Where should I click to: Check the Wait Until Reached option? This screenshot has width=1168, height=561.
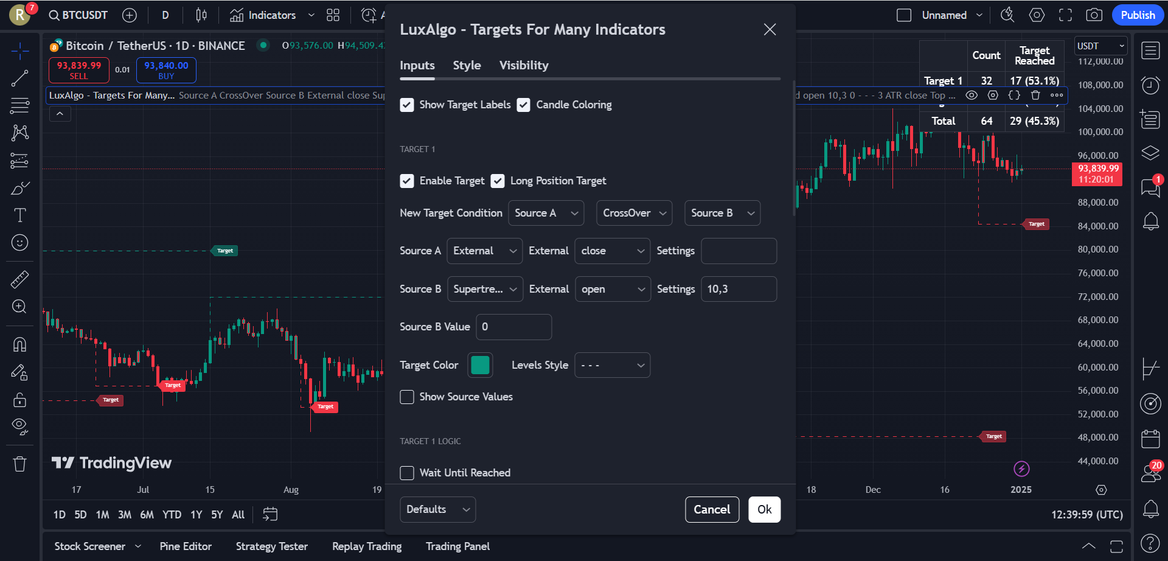(x=407, y=472)
